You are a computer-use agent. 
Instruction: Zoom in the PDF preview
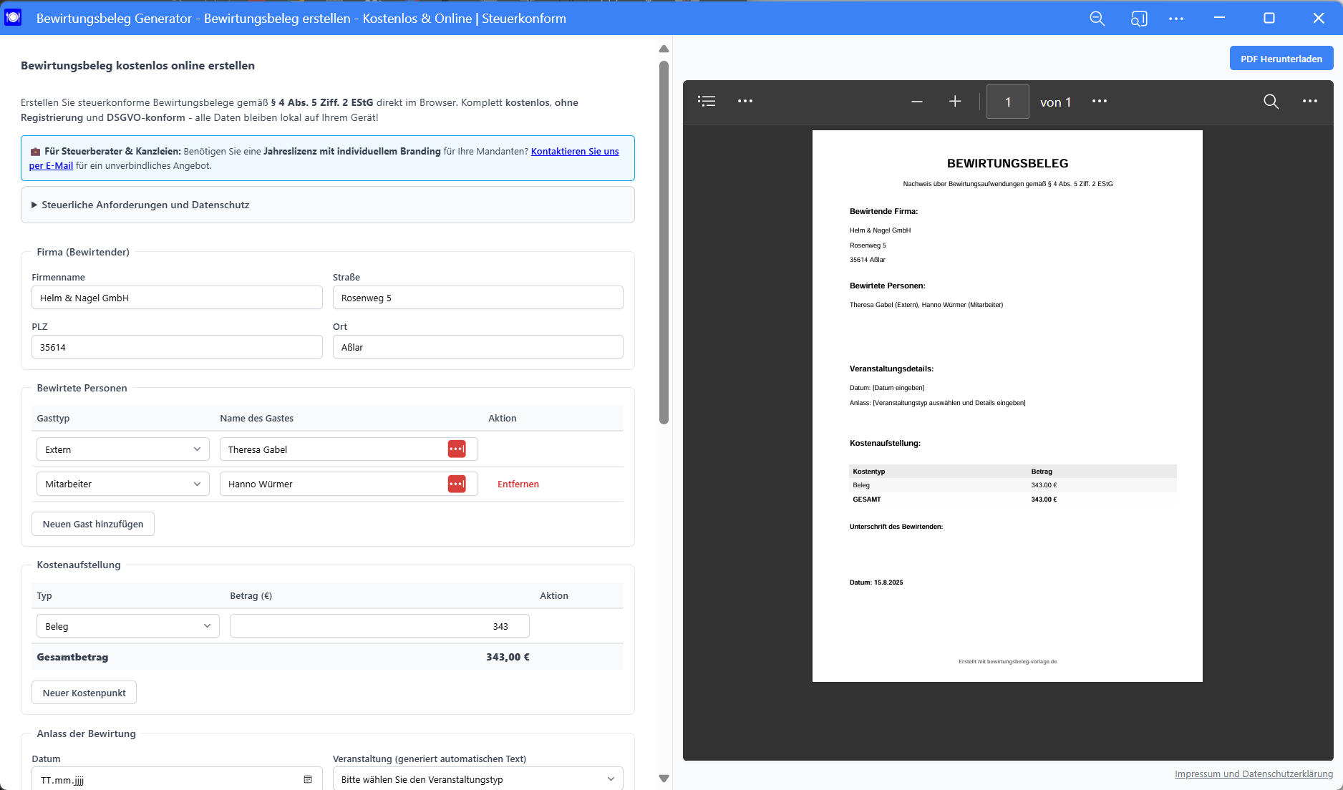[955, 102]
